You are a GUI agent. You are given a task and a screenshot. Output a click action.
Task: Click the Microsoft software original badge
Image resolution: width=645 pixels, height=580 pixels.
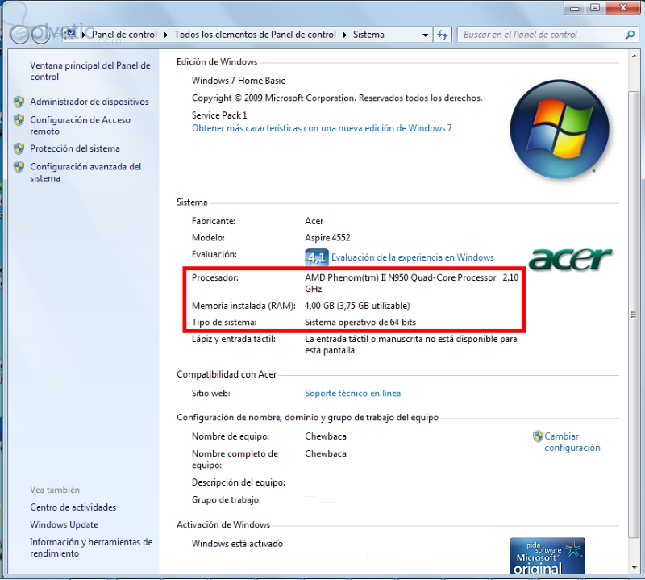[x=547, y=556]
